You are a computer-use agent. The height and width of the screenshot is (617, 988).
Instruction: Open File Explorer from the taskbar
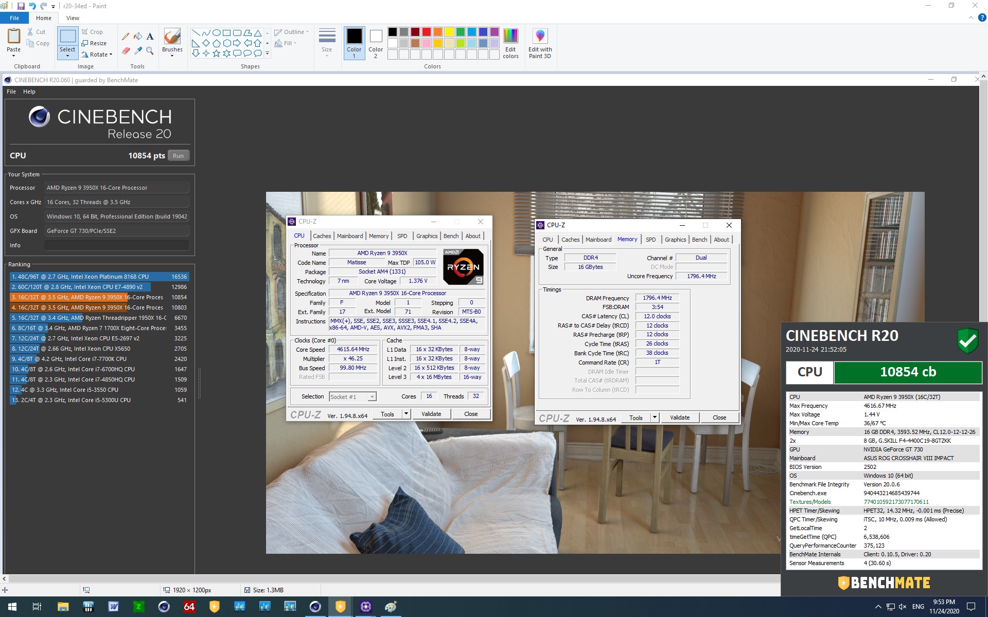click(x=63, y=607)
